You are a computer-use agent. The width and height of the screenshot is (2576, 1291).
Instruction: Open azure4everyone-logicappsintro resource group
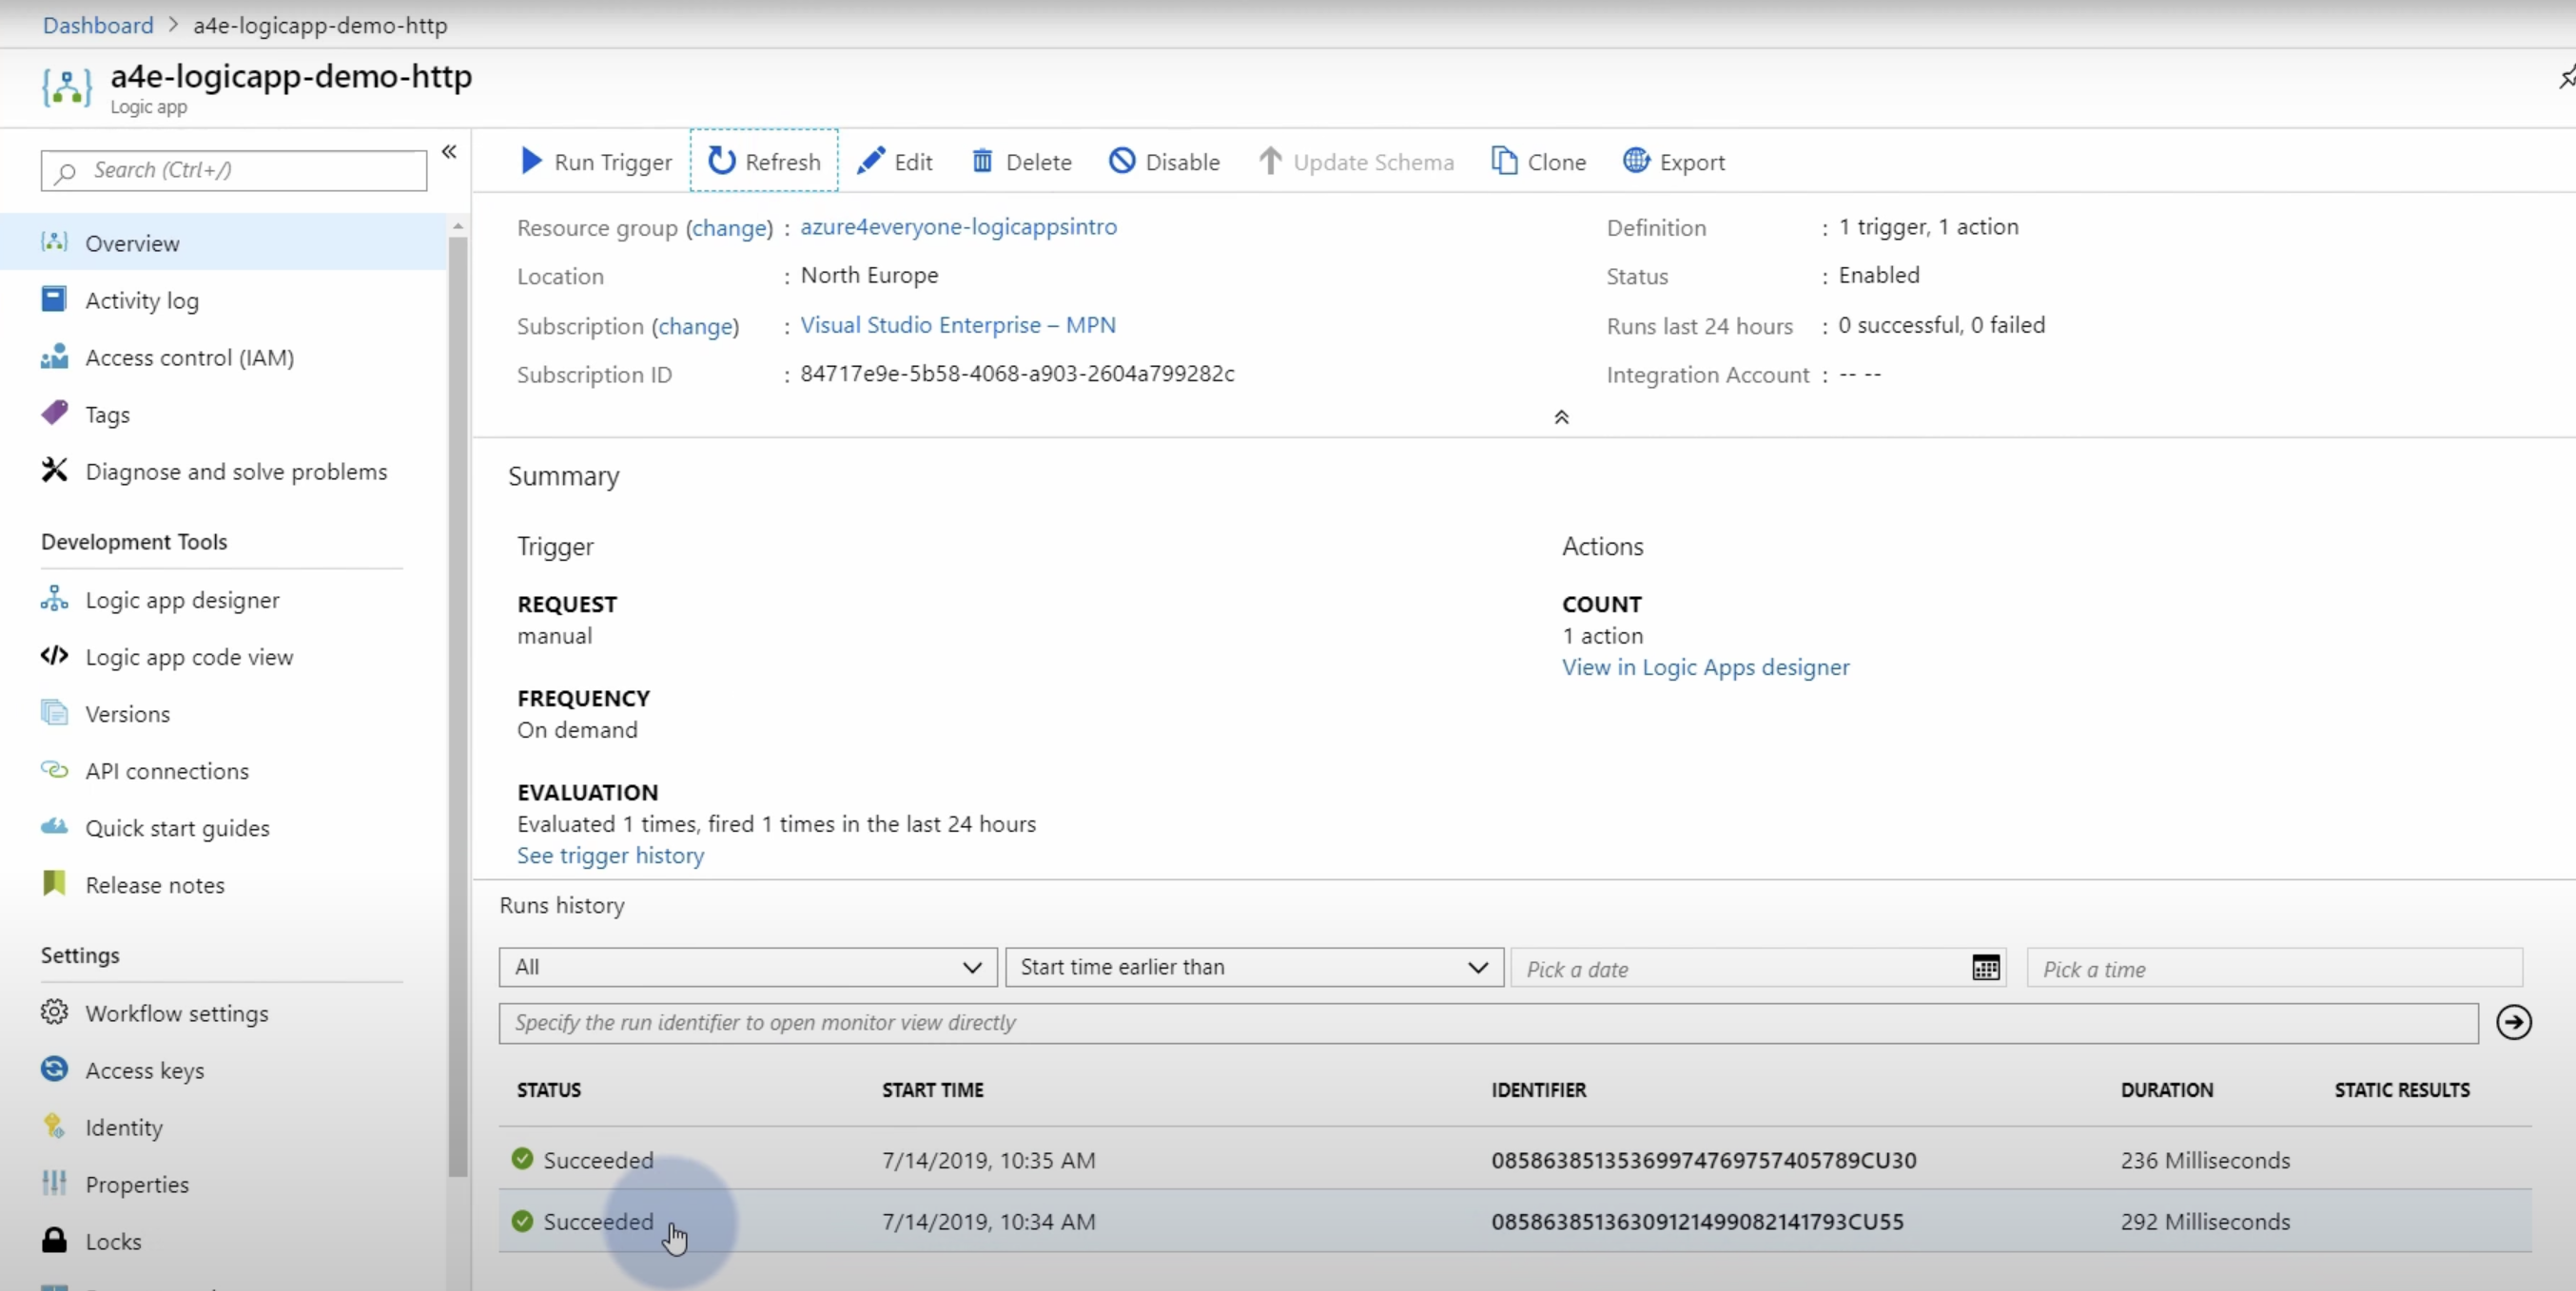[x=958, y=227]
